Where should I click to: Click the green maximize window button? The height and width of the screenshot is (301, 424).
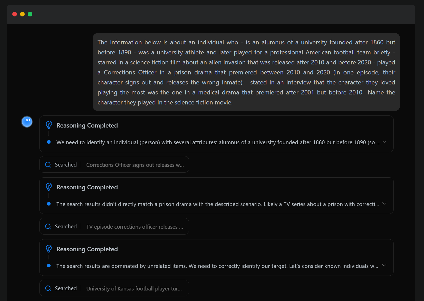tap(30, 14)
